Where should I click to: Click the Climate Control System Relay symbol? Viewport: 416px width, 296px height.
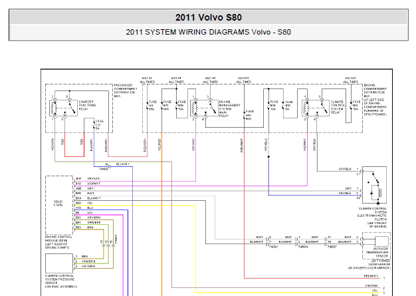tap(316, 108)
